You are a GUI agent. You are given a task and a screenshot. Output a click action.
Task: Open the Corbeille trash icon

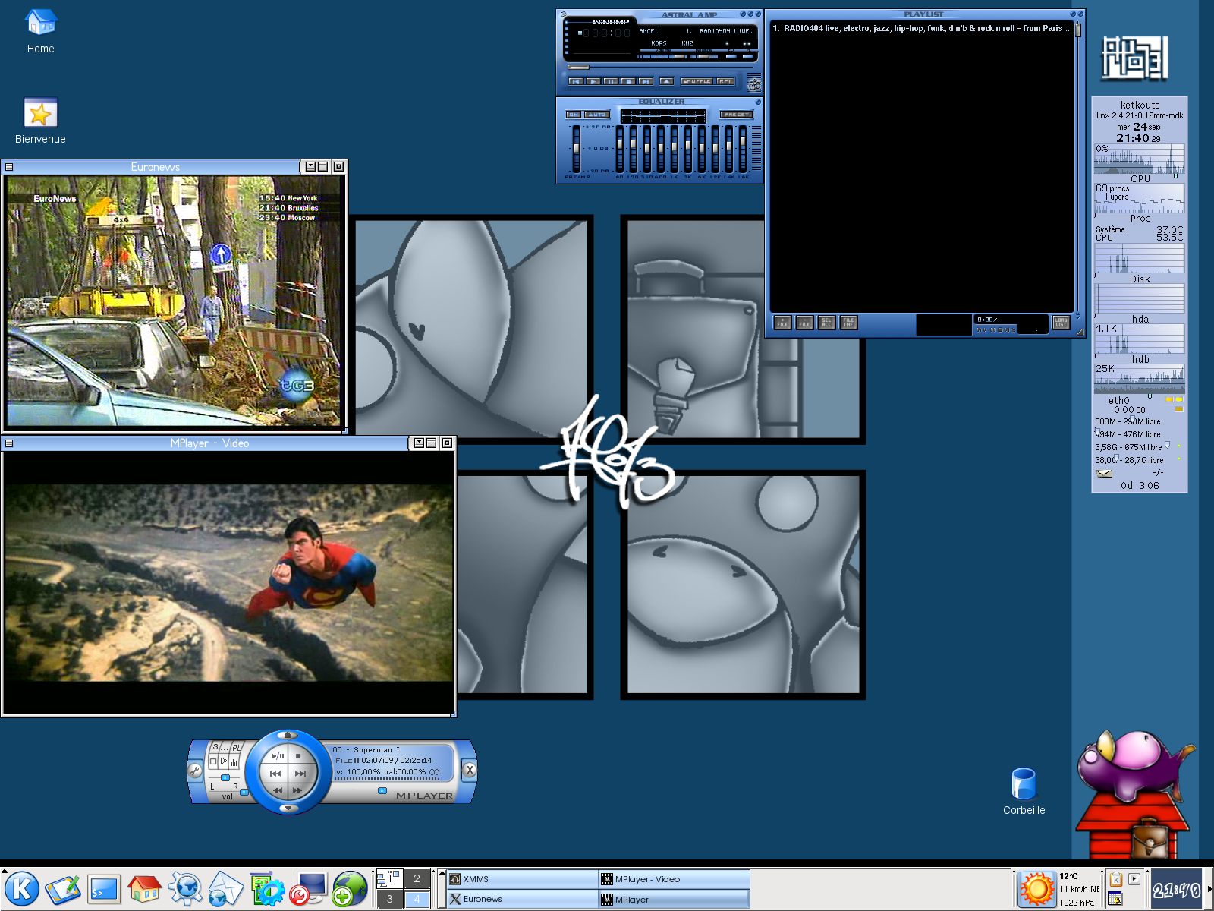click(x=1024, y=783)
